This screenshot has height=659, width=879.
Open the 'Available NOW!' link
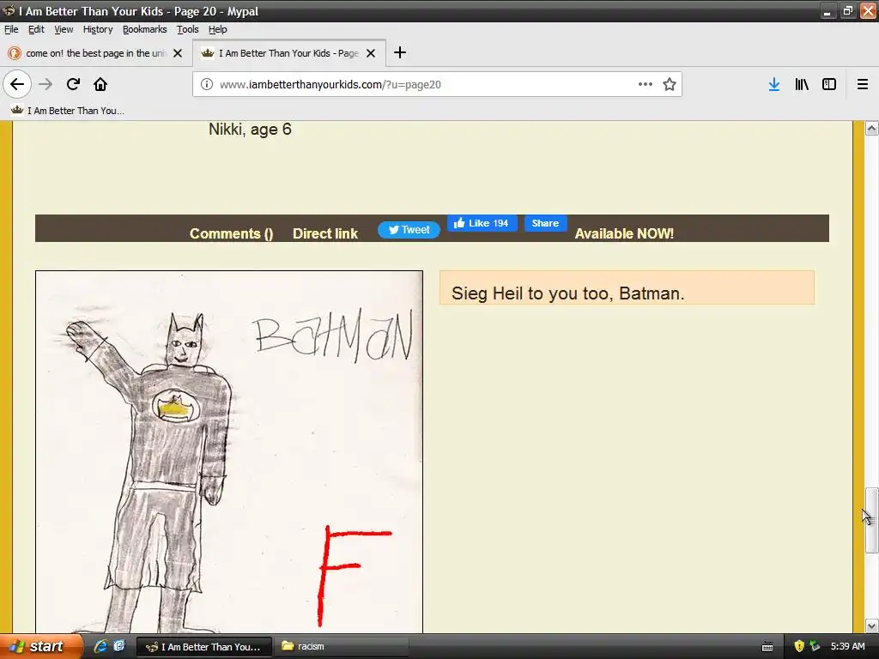[x=624, y=233]
